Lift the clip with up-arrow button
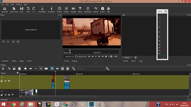This screenshot has height=107, width=191. pyautogui.click(x=36, y=69)
